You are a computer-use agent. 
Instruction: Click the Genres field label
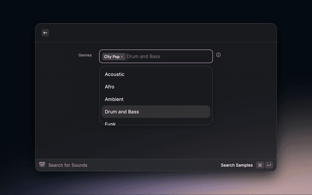point(85,55)
